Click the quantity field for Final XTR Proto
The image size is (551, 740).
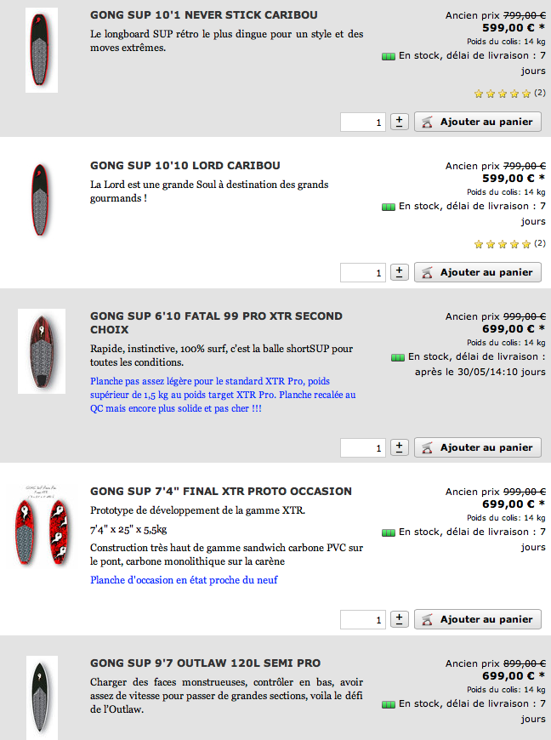coord(363,619)
